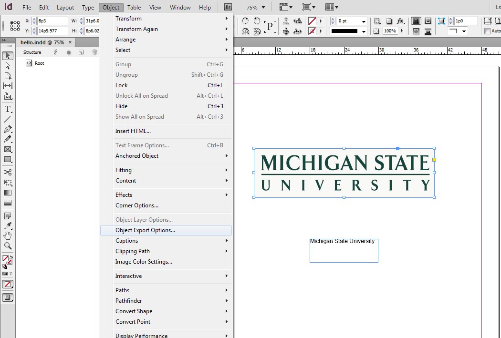The width and height of the screenshot is (501, 338).
Task: Select the Pencil tool
Action: (8, 139)
